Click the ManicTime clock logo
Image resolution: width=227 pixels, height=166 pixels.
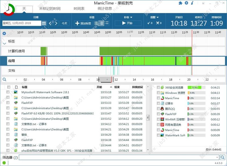pos(9,9)
